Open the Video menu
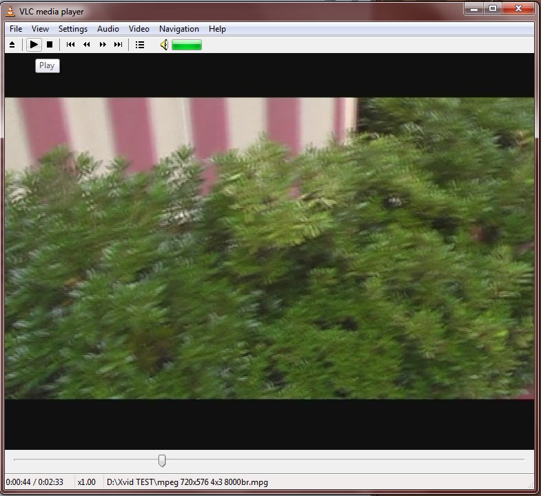541x496 pixels. click(139, 29)
